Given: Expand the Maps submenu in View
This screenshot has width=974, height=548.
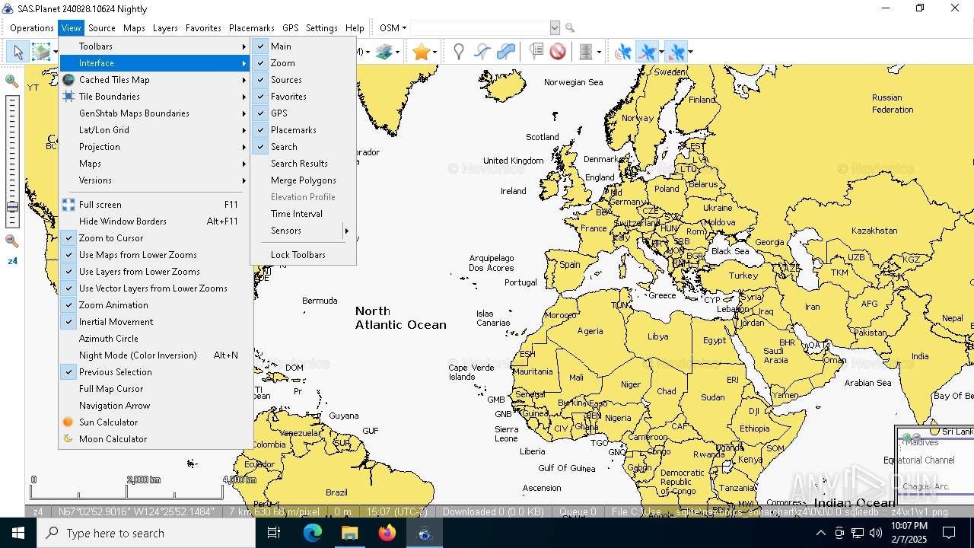Looking at the screenshot, I should tap(155, 164).
